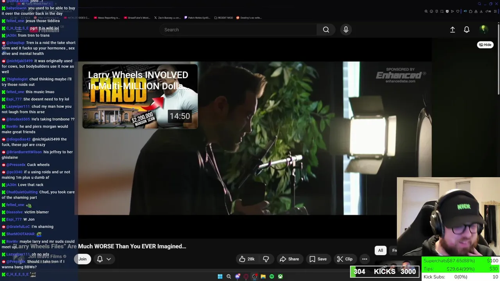
Task: Click username @GratefulLoC in chat
Action: coord(18,227)
